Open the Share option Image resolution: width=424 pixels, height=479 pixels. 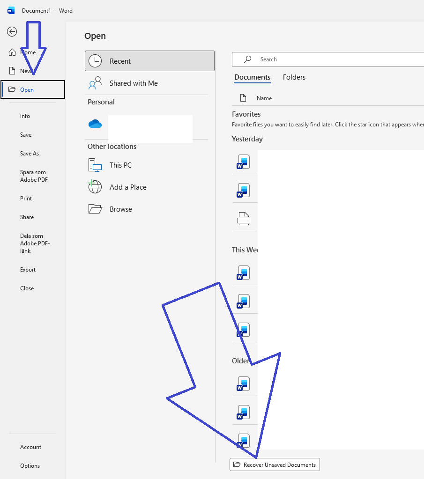coord(27,217)
